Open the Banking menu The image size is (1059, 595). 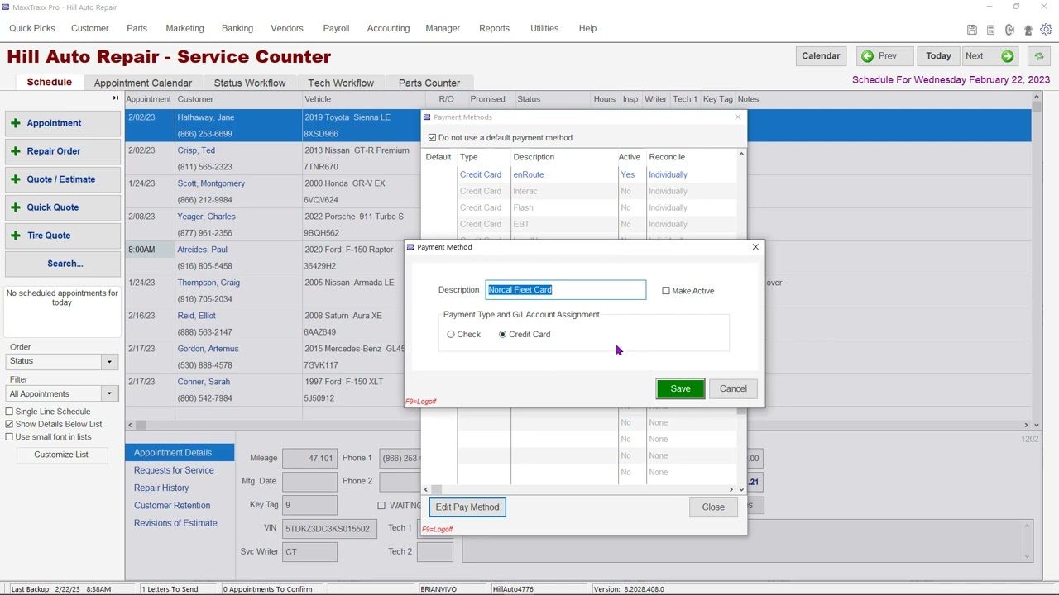(x=237, y=28)
